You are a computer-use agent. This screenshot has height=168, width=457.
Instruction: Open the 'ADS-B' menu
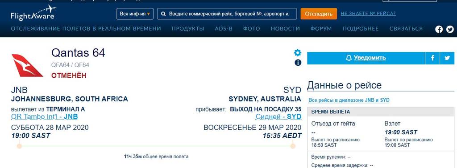(224, 29)
